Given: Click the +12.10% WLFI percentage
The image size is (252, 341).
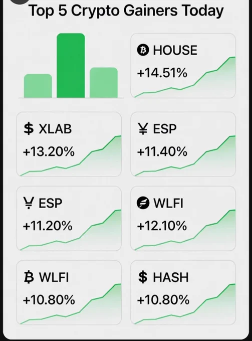Looking at the screenshot, I should 162,226.
